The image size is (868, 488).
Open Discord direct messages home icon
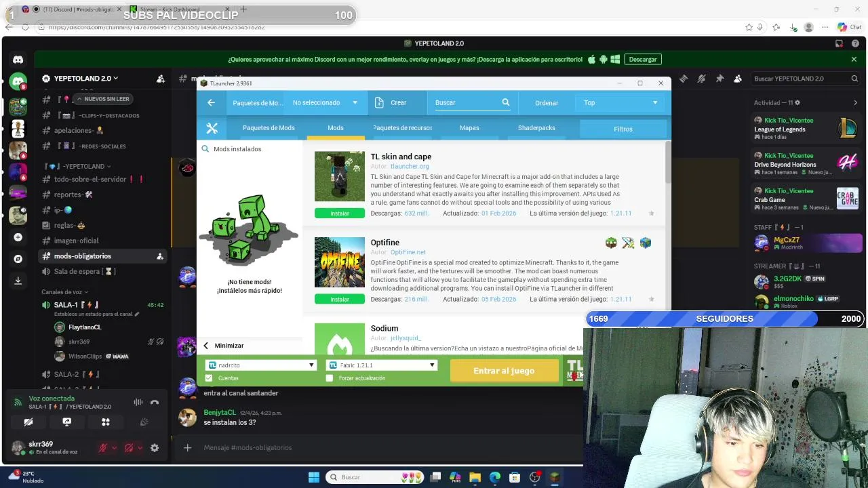pyautogui.click(x=18, y=60)
